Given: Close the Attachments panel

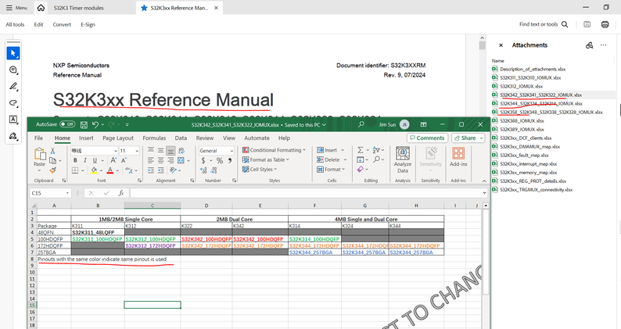Looking at the screenshot, I should (501, 45).
